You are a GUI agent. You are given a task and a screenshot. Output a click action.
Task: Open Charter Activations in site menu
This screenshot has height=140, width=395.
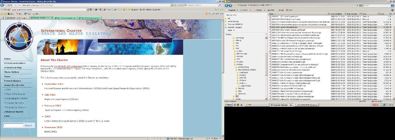(x=15, y=63)
